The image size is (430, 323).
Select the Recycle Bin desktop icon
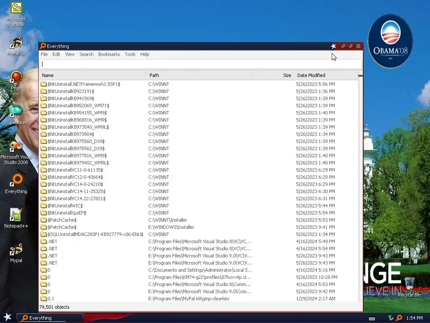coord(409,287)
